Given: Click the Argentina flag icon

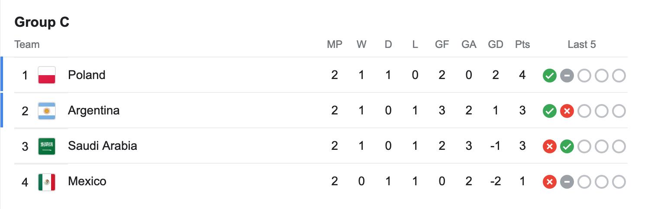Looking at the screenshot, I should coord(47,111).
